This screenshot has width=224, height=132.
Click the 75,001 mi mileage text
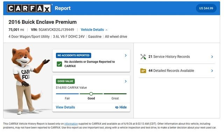point(16,30)
